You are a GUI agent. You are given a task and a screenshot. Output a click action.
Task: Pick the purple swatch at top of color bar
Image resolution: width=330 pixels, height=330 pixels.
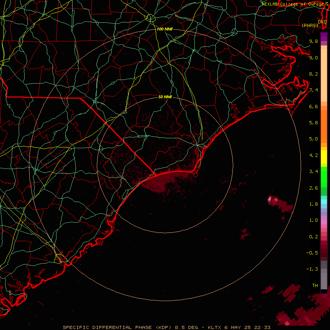324,37
